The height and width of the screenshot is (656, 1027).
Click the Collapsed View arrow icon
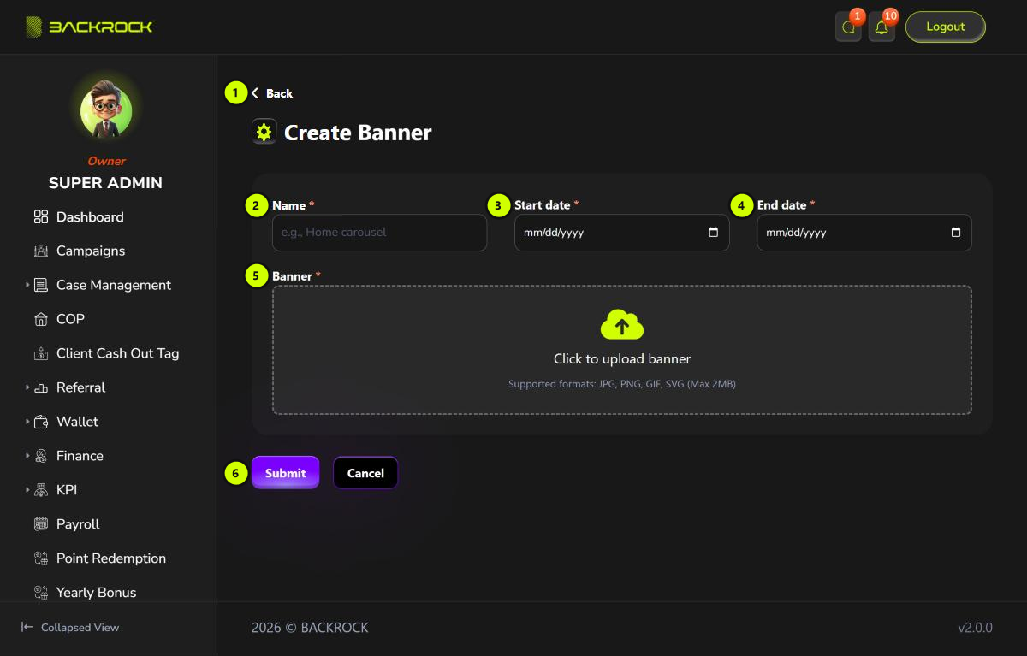click(27, 627)
